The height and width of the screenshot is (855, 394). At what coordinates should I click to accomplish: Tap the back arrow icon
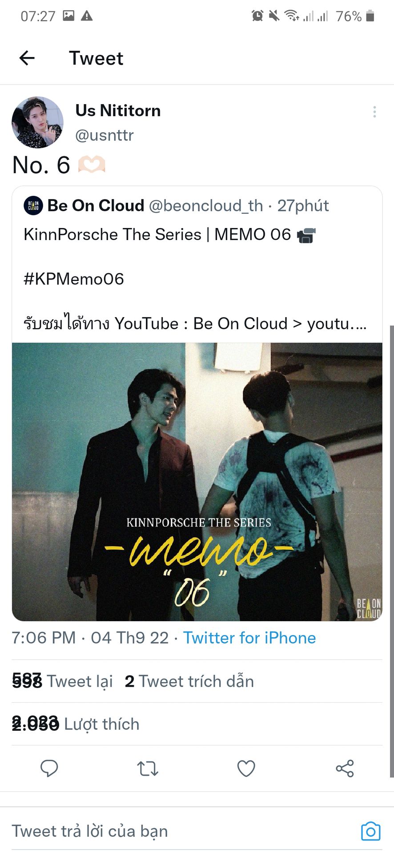(27, 58)
